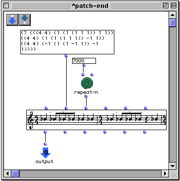Click the rhythm tree text box
The height and width of the screenshot is (181, 180).
67,42
